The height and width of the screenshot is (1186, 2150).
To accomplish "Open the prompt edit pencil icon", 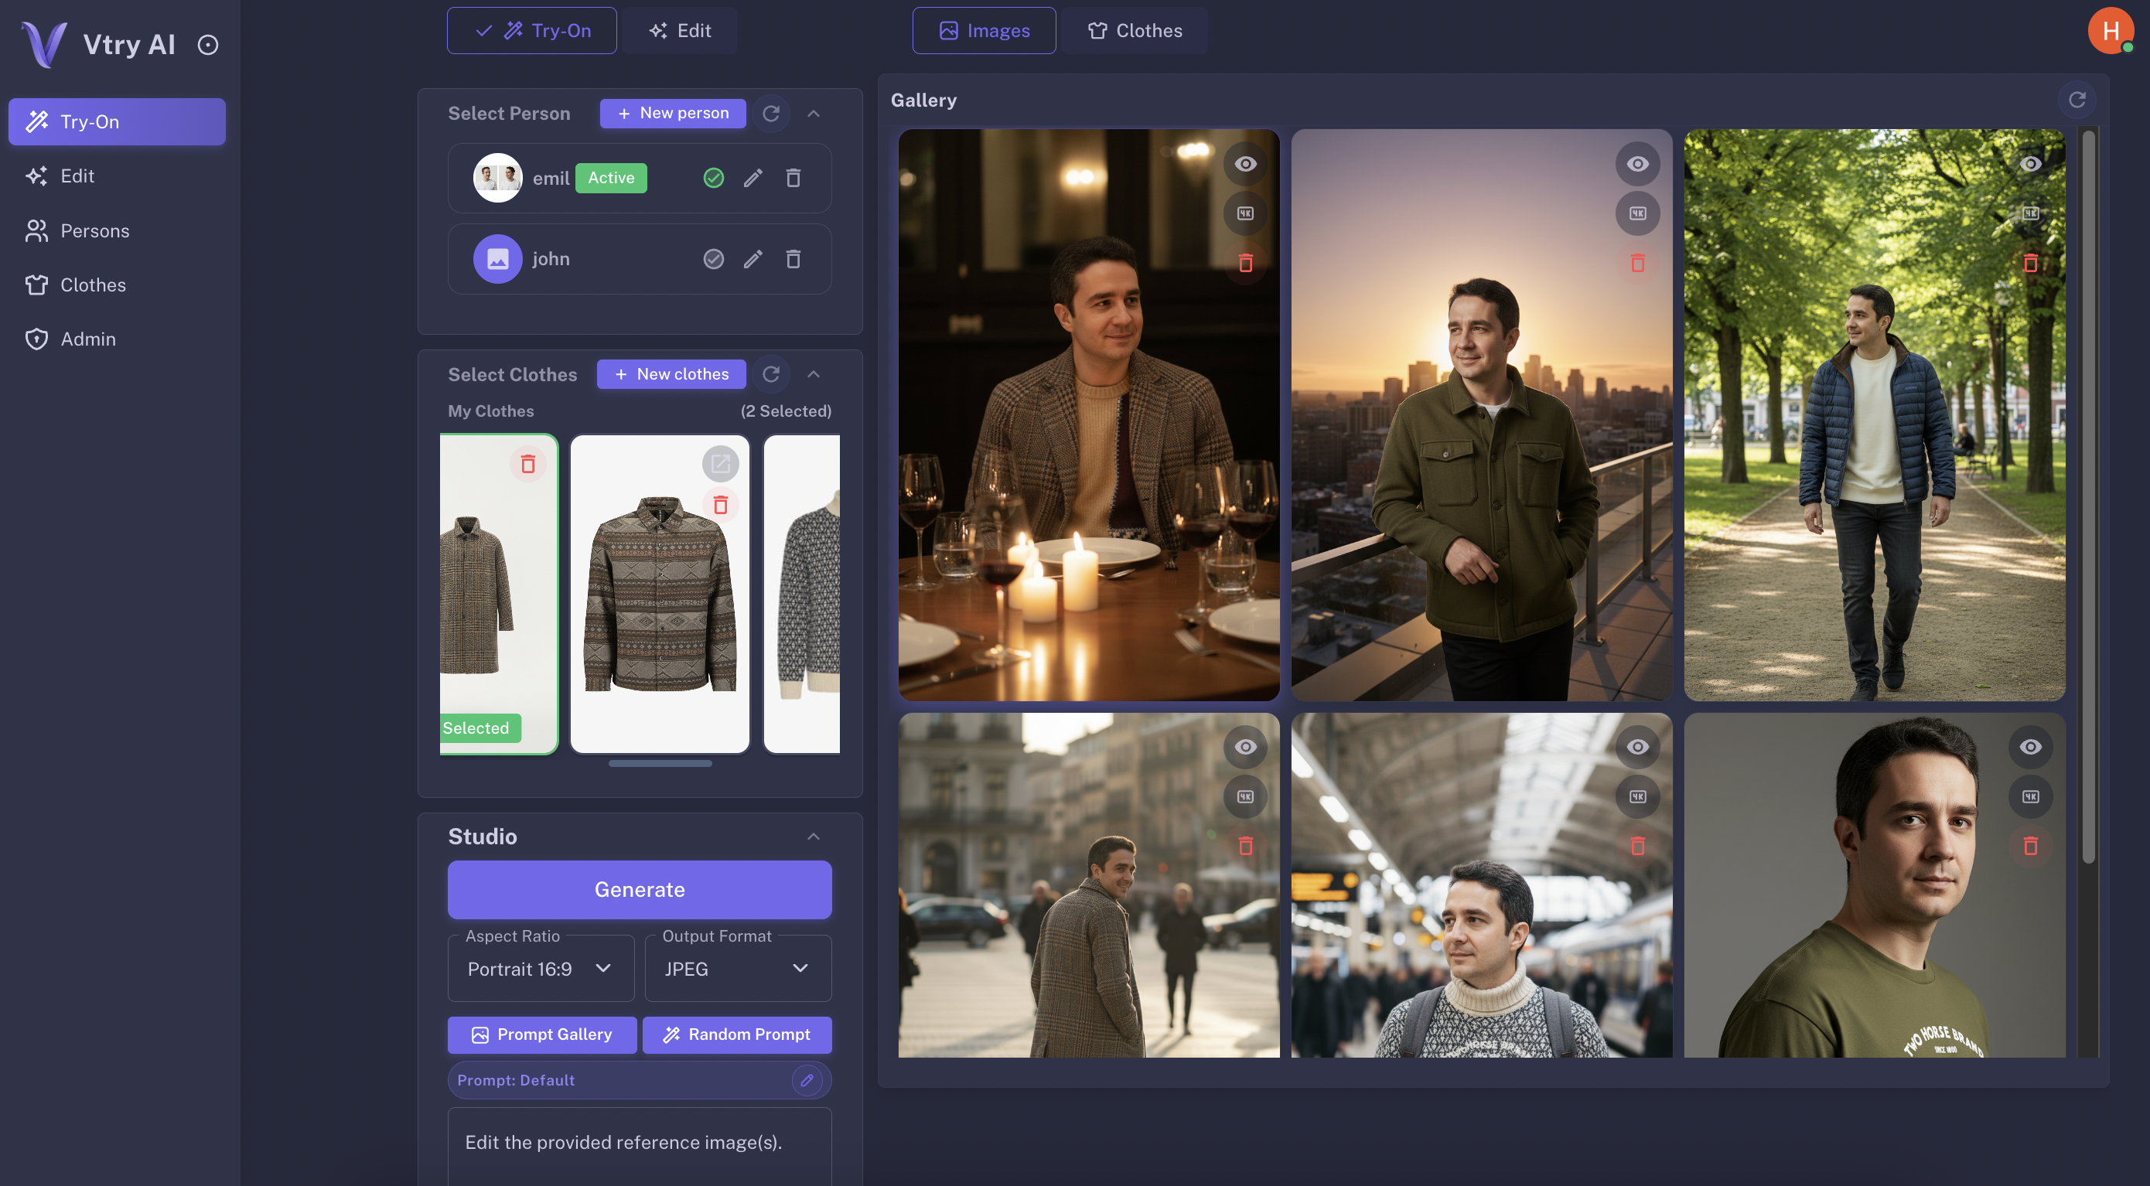I will pos(807,1080).
